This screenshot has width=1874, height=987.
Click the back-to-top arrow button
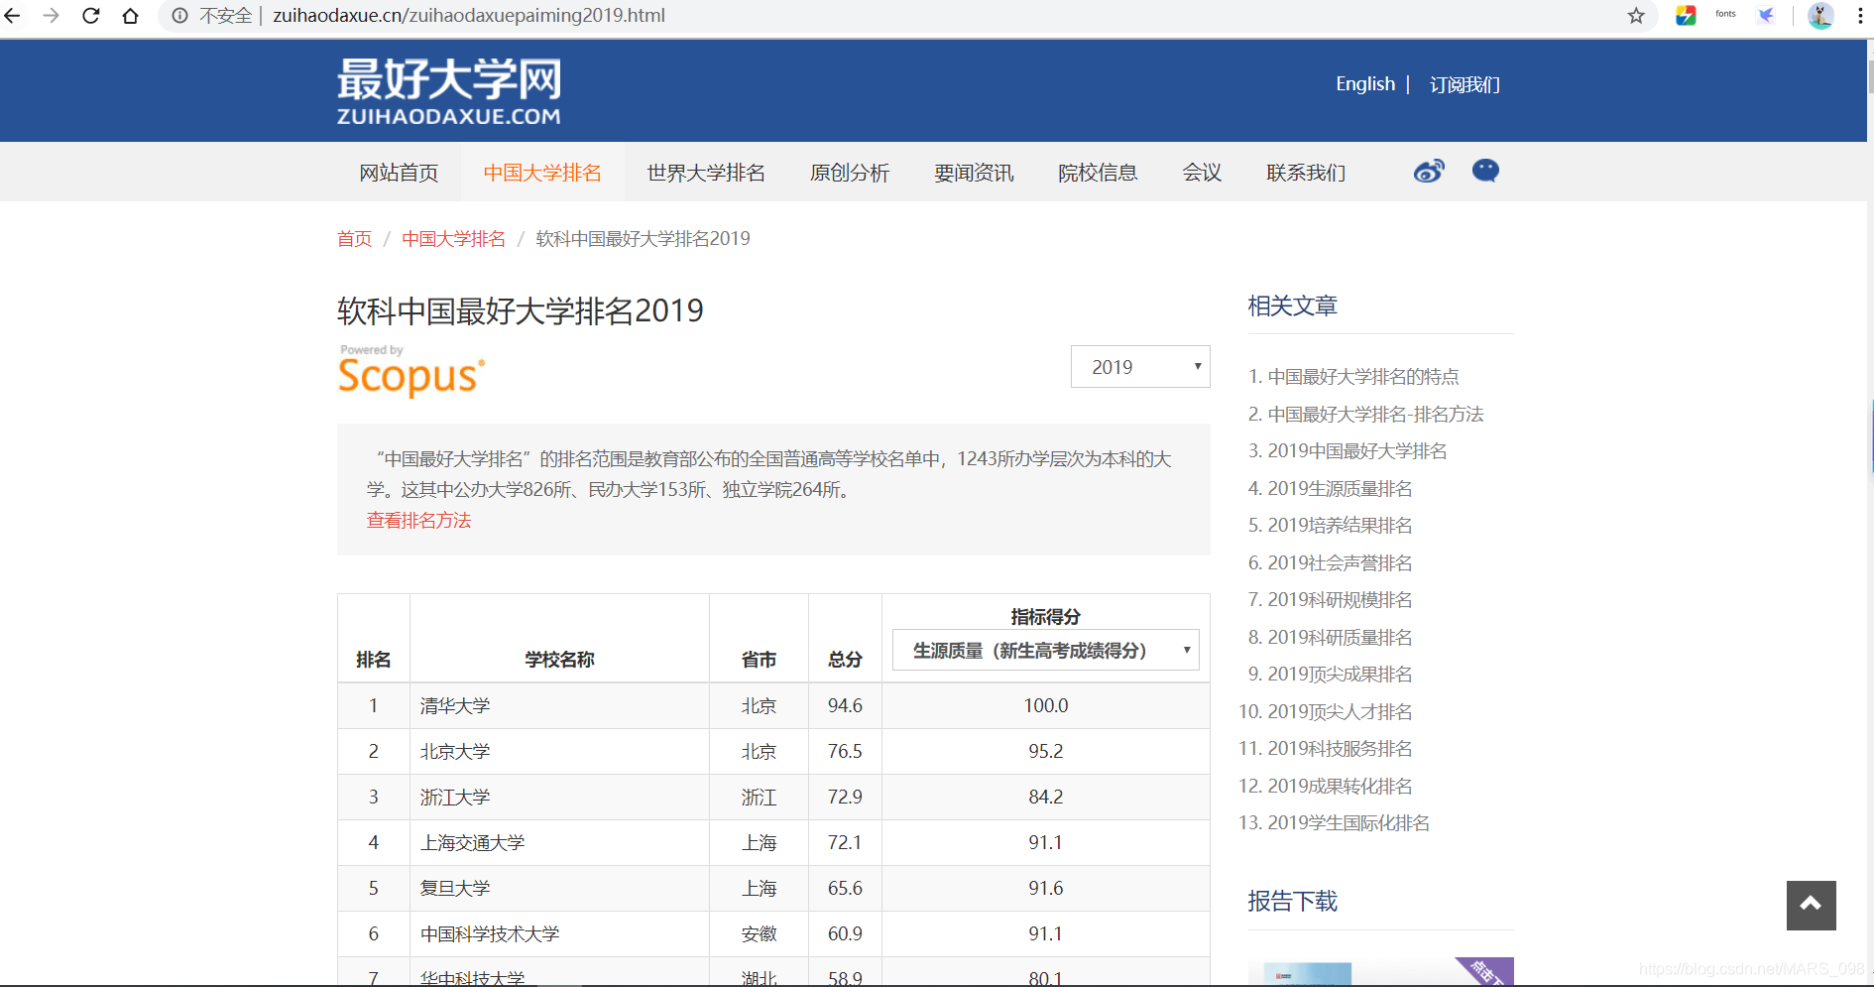click(x=1811, y=905)
